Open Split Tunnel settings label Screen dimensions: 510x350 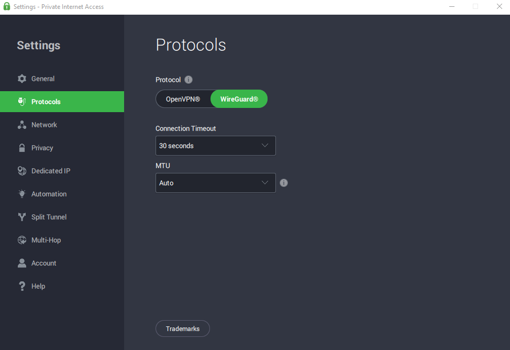click(49, 217)
